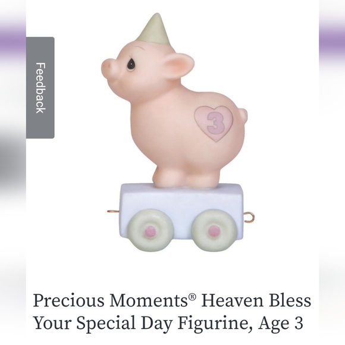This screenshot has height=345, width=345.
Task: Click the gold connector on car's left side
Action: (113, 211)
